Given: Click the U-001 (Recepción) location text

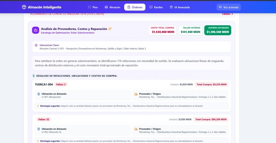Looking at the screenshot, I should point(51,97).
